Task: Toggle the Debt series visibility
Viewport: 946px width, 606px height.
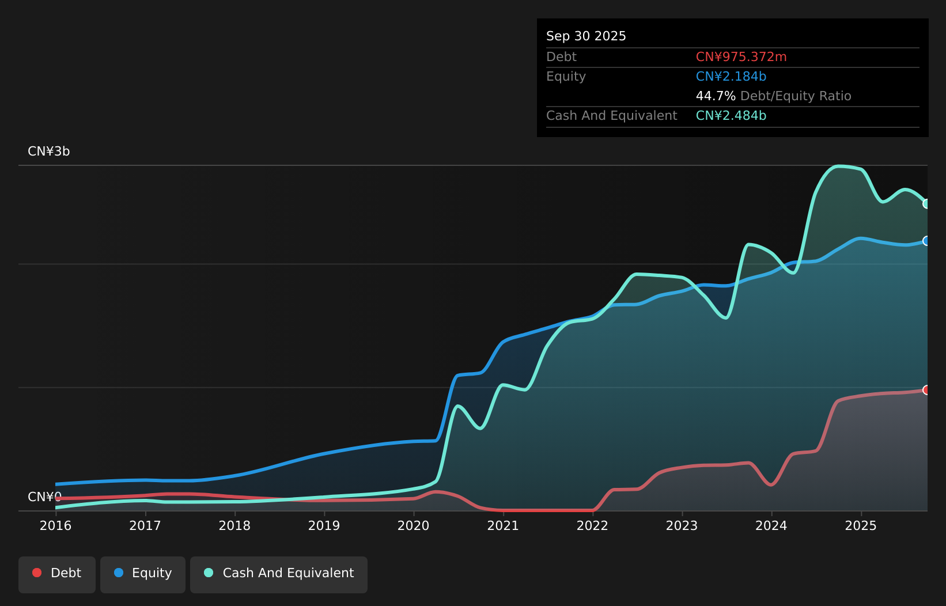Action: click(x=56, y=574)
